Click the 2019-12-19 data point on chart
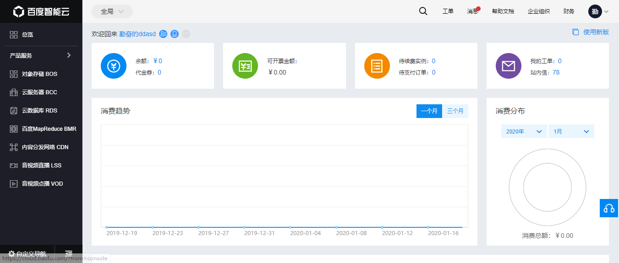 (107, 227)
